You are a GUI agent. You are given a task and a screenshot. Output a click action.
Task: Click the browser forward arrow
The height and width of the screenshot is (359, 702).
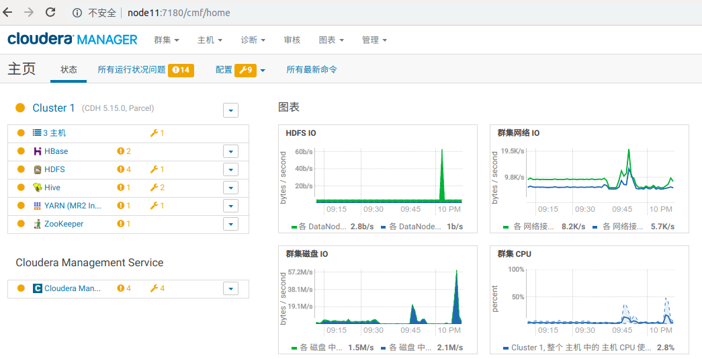(x=29, y=13)
